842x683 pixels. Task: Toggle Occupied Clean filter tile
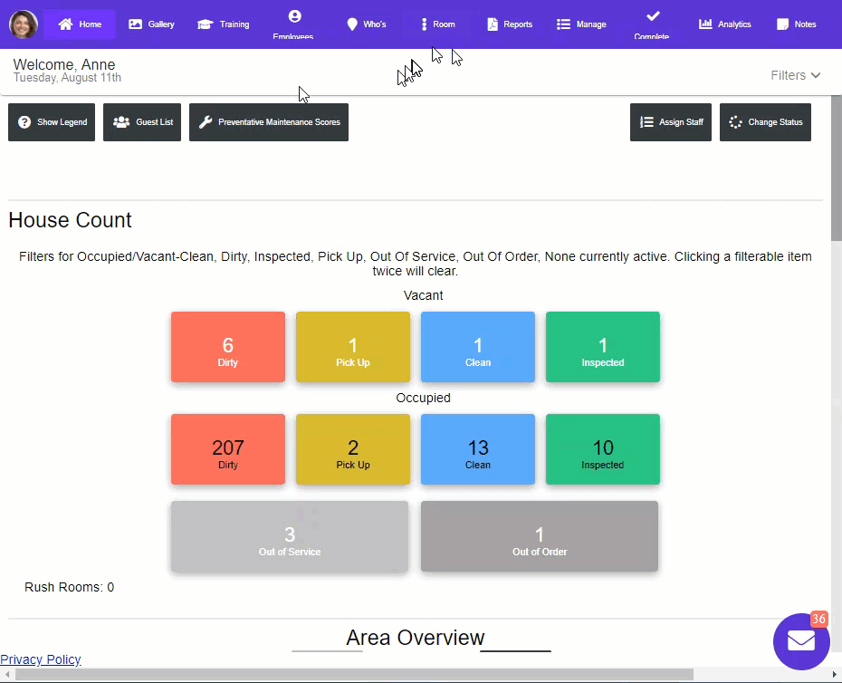pos(478,449)
